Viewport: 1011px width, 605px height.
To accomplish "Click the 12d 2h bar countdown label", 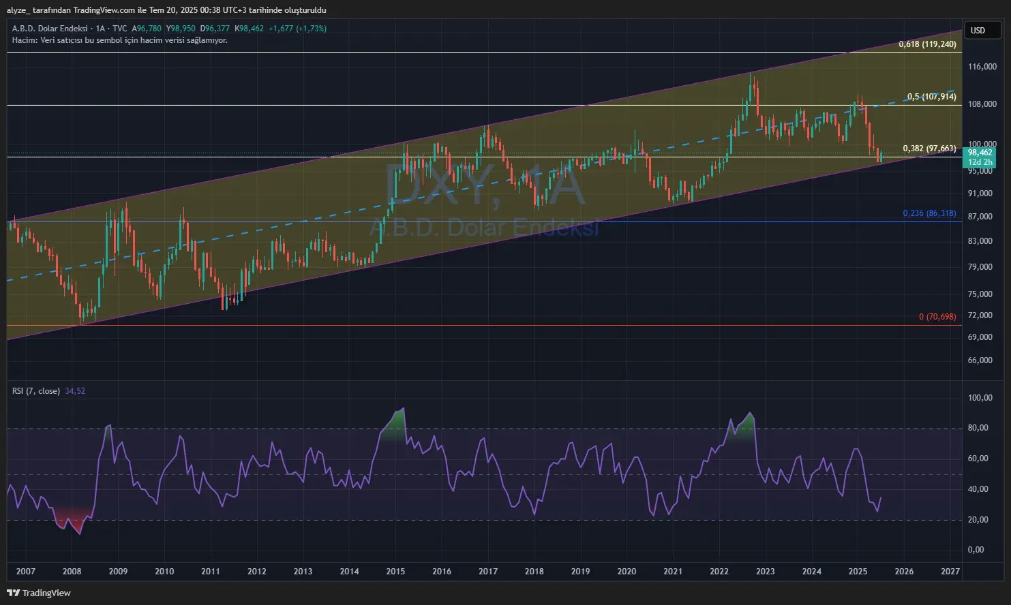I will click(x=980, y=162).
